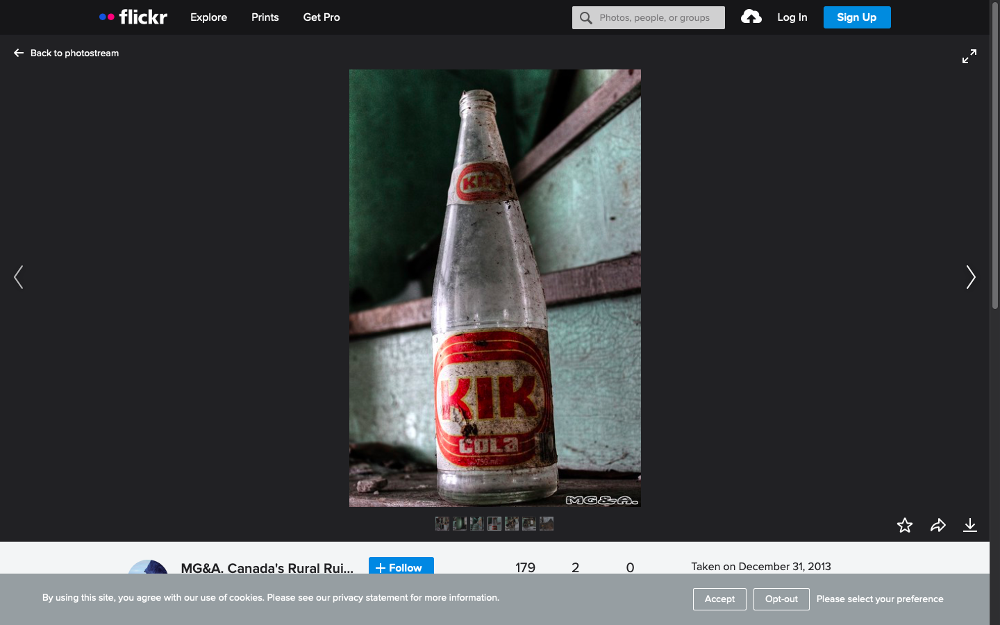1000x625 pixels.
Task: Select the first filmstrip thumbnail
Action: pos(442,524)
